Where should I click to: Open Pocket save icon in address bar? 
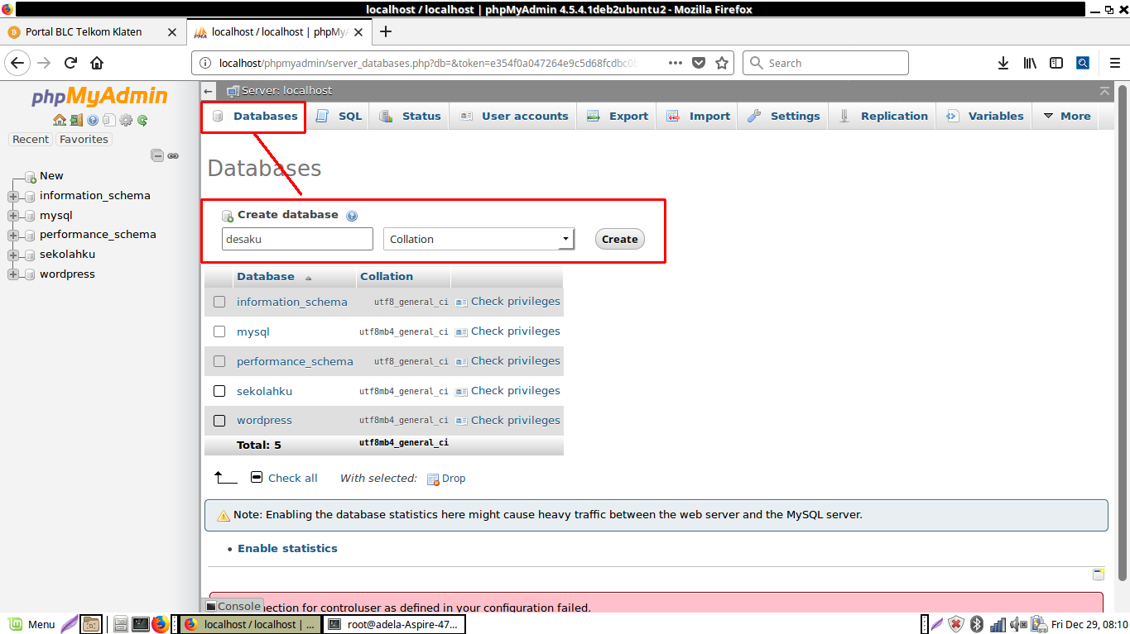coord(699,63)
